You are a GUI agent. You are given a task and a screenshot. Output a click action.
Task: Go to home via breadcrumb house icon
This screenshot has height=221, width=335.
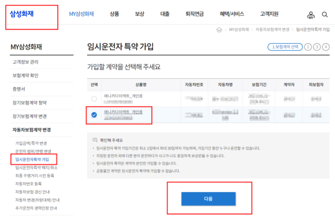[219, 30]
